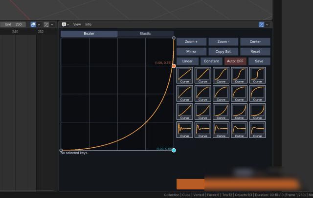Choose the middle S-curve preset in top row
Screen dimensions: 313x198
tap(221, 75)
